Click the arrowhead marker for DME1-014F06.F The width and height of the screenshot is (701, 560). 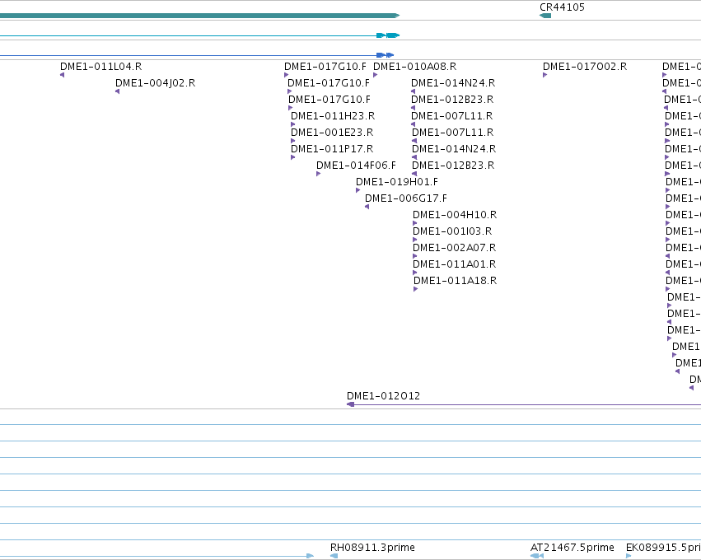tap(318, 174)
